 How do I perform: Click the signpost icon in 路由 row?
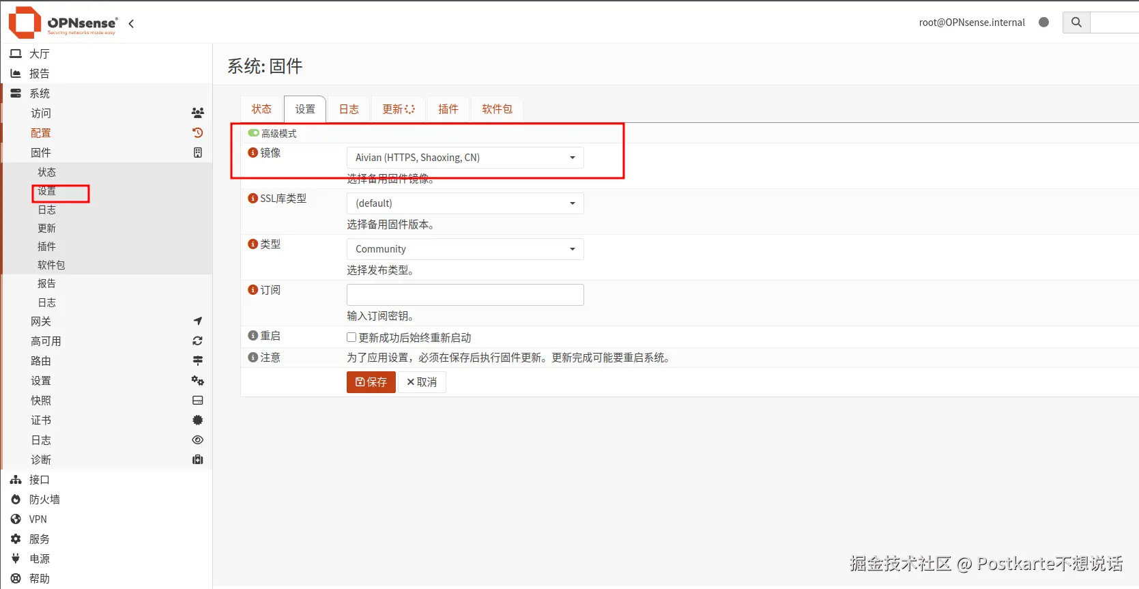click(198, 360)
